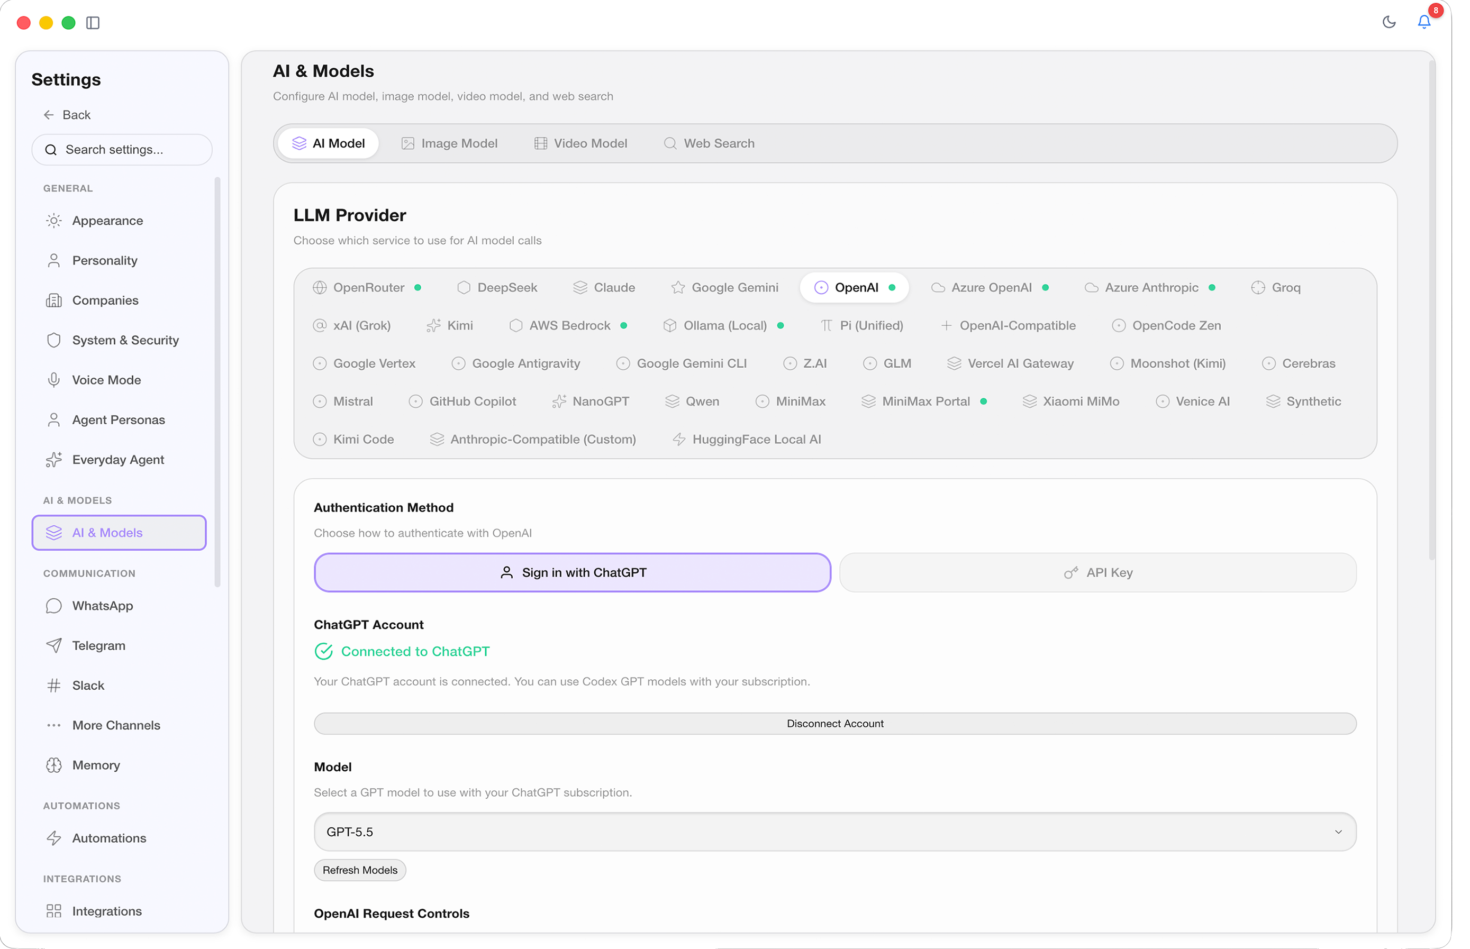Choose Synthetic provider

pos(1304,402)
